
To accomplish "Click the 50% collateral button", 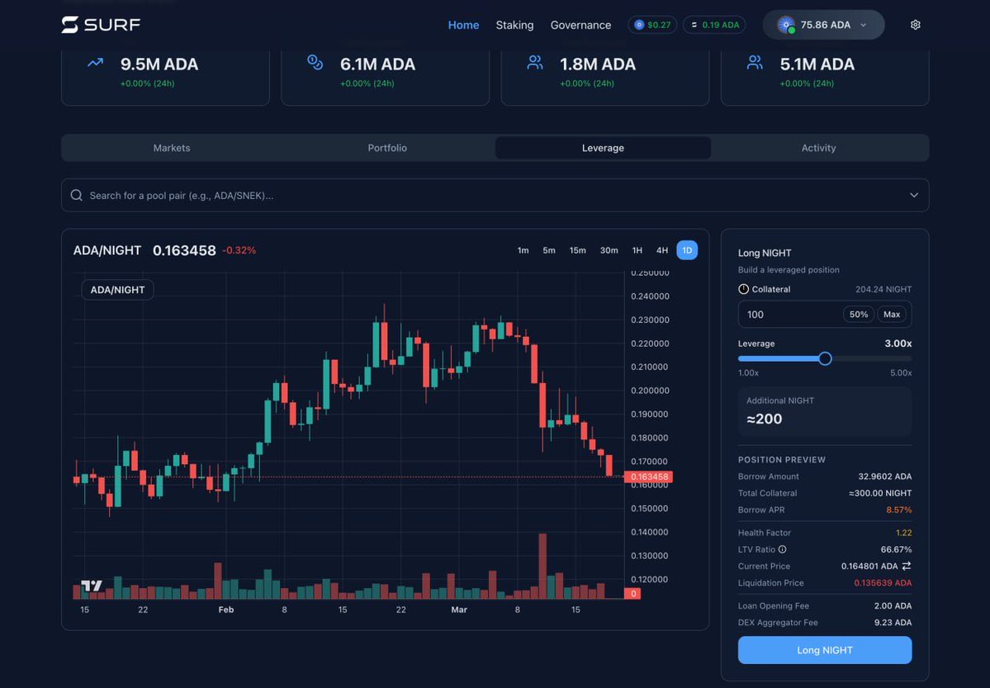I will click(x=859, y=314).
